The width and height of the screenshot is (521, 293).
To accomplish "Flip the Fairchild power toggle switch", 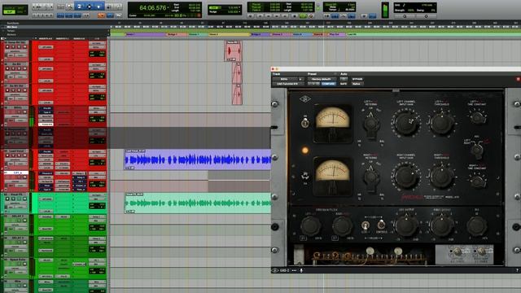I will pyautogui.click(x=304, y=122).
